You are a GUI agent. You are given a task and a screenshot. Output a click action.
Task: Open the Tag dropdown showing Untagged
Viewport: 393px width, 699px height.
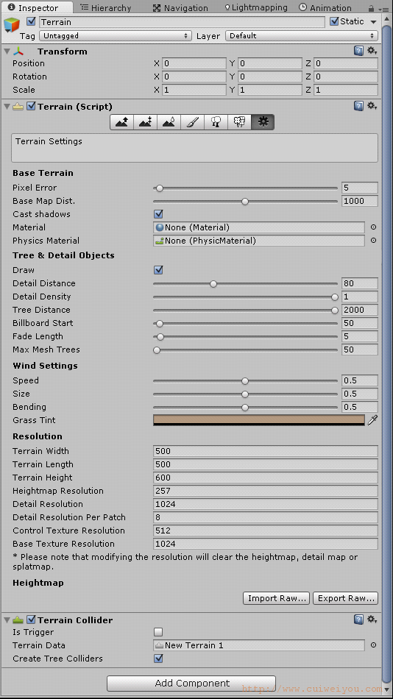116,35
